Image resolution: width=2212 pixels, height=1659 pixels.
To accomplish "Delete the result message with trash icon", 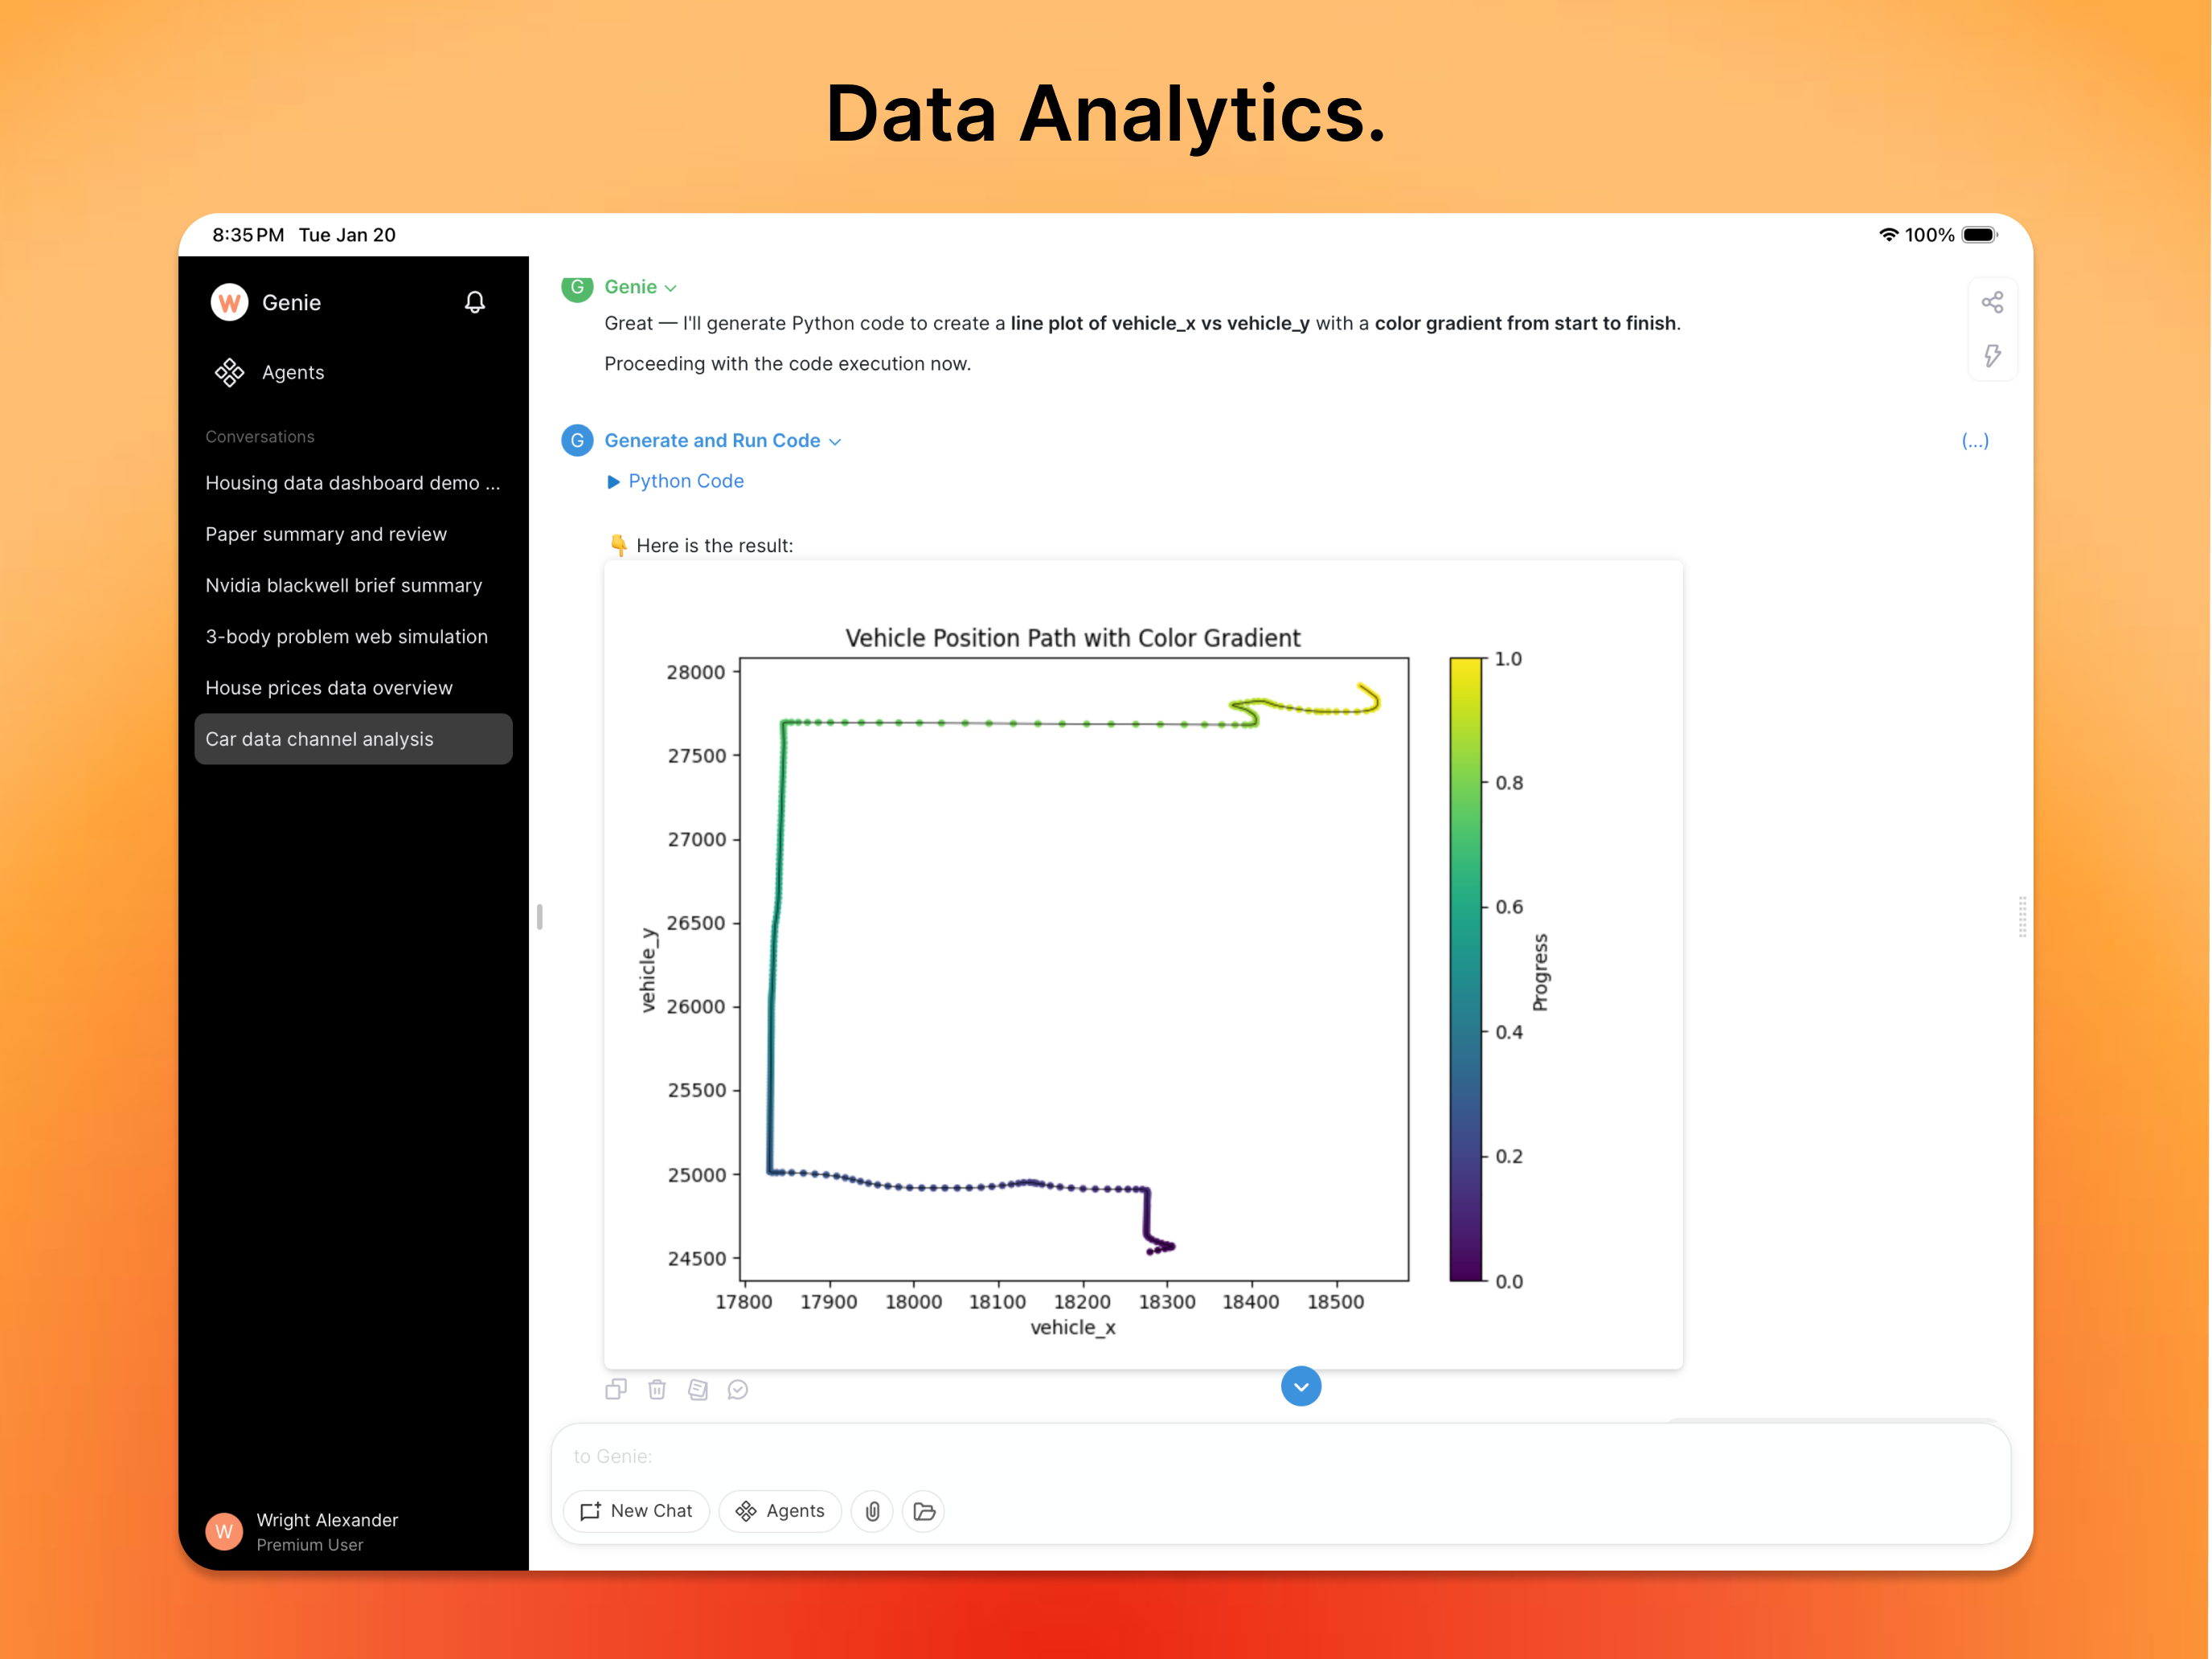I will 657,1389.
